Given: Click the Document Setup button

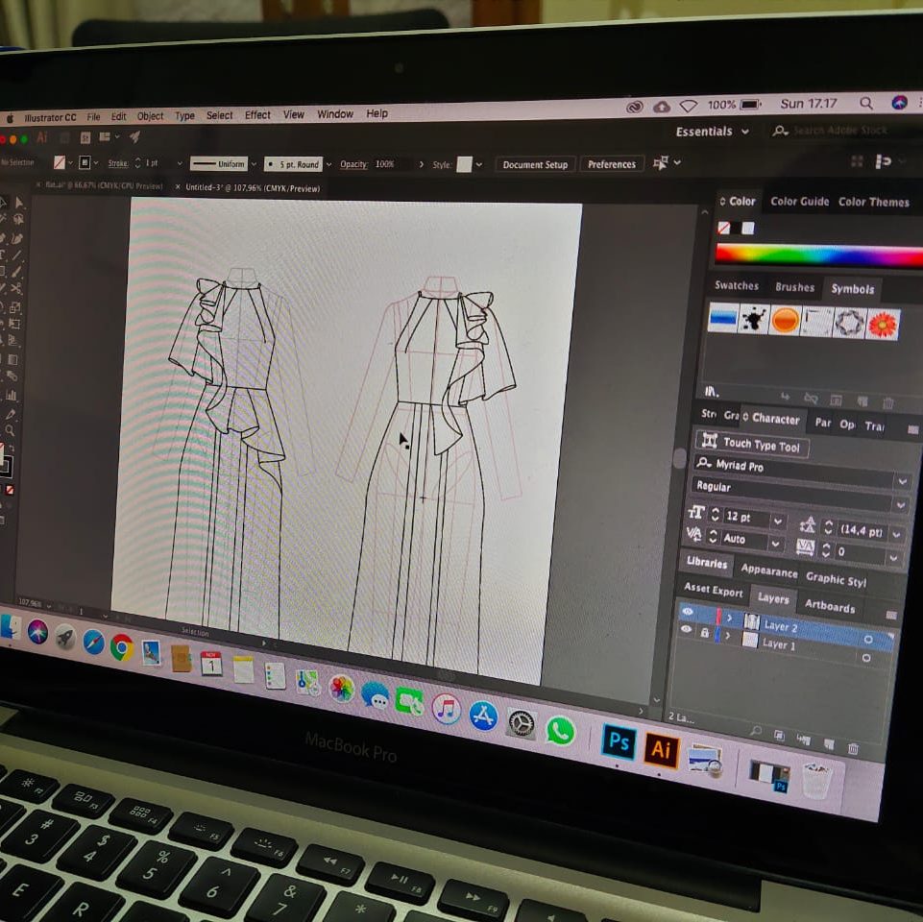Looking at the screenshot, I should coord(535,164).
